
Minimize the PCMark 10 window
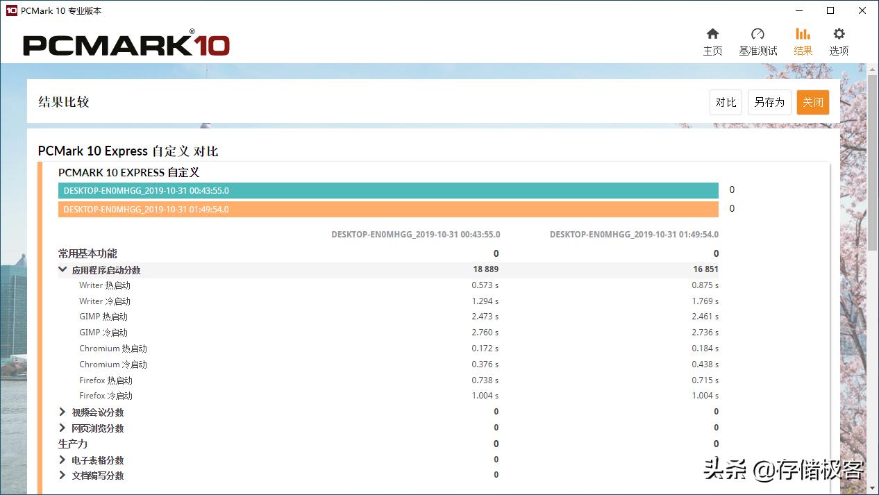tap(798, 10)
